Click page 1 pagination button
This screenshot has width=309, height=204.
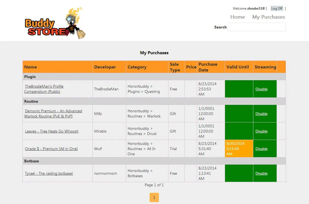coord(154,197)
